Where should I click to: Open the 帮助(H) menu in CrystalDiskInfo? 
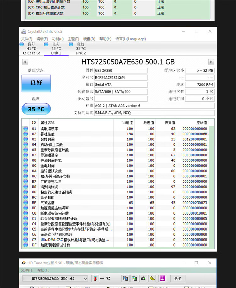(105, 39)
